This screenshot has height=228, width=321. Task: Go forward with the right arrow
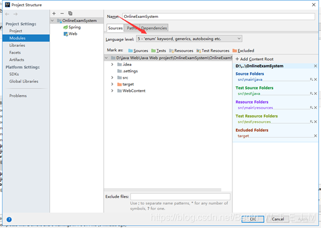tap(15, 14)
